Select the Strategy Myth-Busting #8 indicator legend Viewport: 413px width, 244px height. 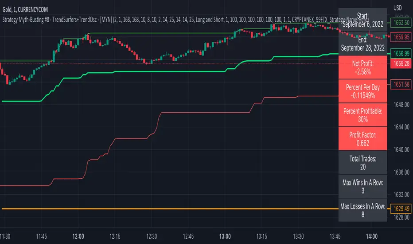tap(185, 20)
